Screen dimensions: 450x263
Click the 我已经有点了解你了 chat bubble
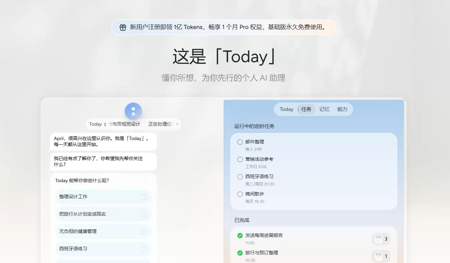[103, 162]
